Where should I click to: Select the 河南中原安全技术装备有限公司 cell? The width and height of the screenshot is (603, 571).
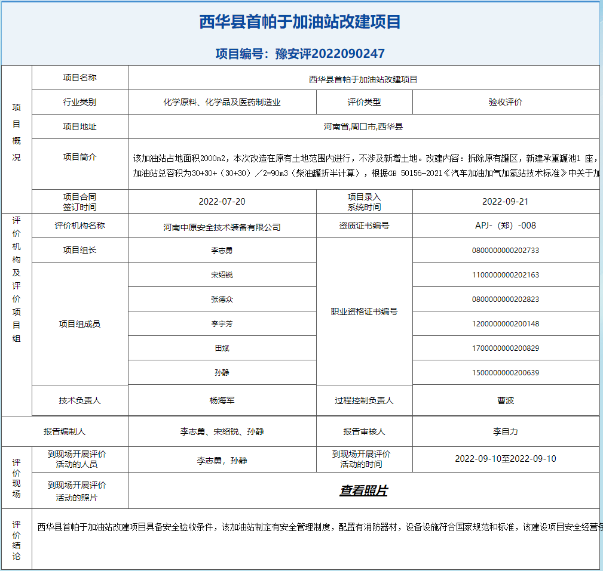point(222,227)
